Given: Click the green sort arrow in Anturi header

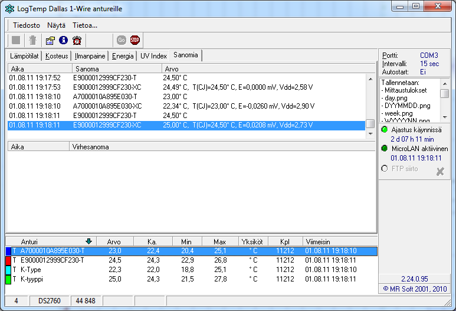Looking at the screenshot, I should point(88,241).
